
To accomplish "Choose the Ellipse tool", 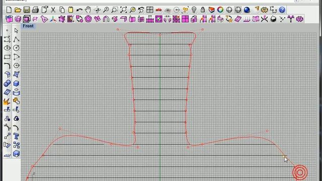I will click(x=7, y=48).
